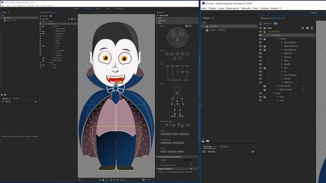Screen dimensions: 326x183
Task: Click the first icon in the right window's layer-list header
Action: [x=303, y=28]
